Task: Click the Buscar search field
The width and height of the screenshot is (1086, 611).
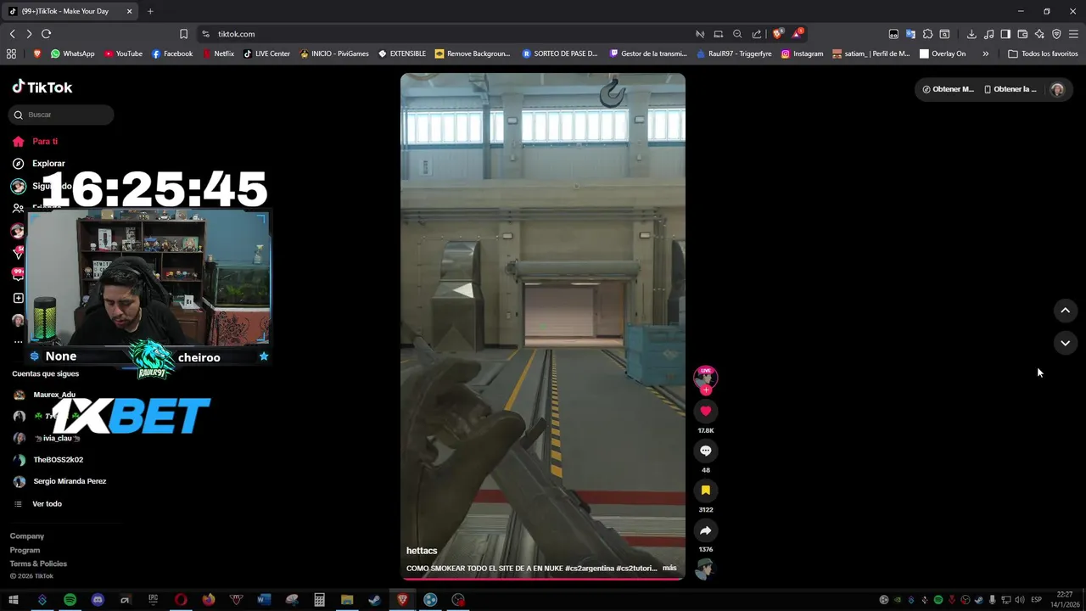Action: (x=61, y=115)
